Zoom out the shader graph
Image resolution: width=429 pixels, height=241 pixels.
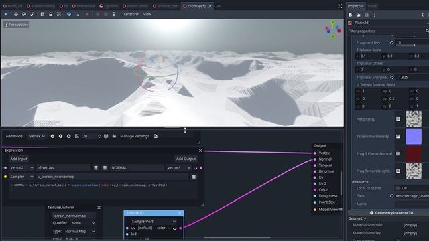(52, 136)
